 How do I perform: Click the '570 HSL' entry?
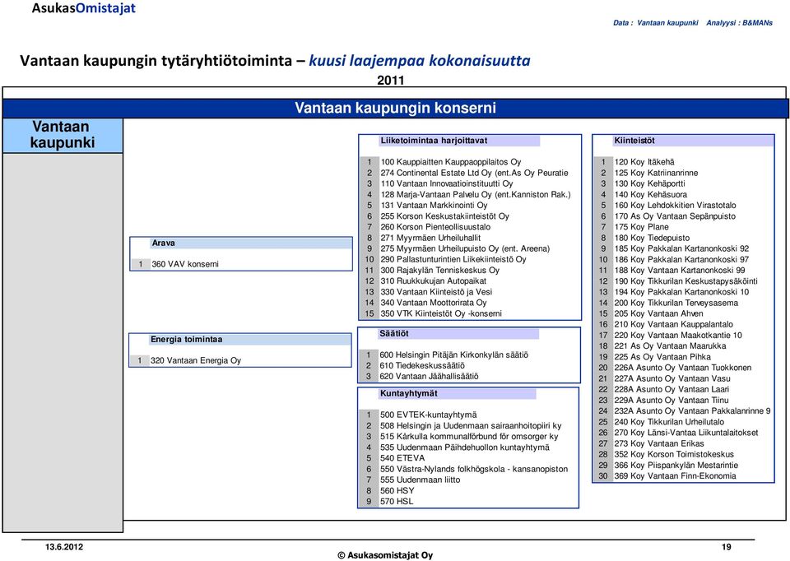coord(397,502)
